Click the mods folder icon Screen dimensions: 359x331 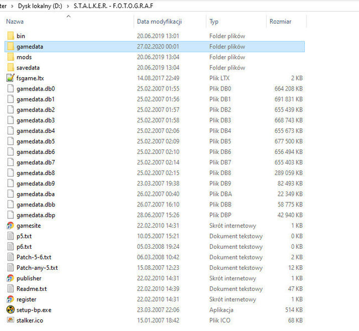pyautogui.click(x=10, y=57)
